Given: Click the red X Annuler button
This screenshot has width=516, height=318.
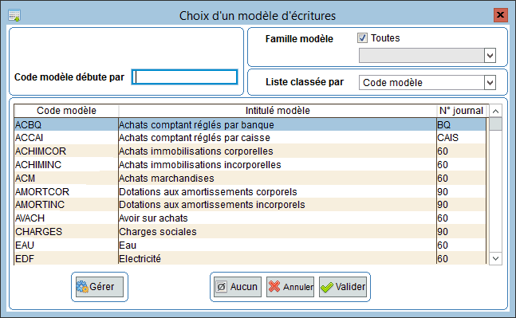Looking at the screenshot, I should coord(290,287).
